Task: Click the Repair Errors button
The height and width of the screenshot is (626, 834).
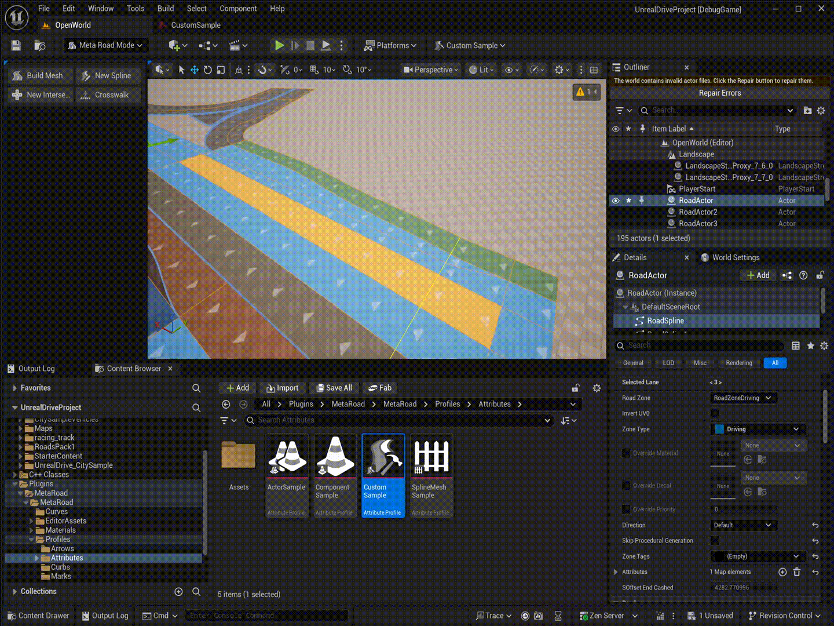Action: point(720,93)
